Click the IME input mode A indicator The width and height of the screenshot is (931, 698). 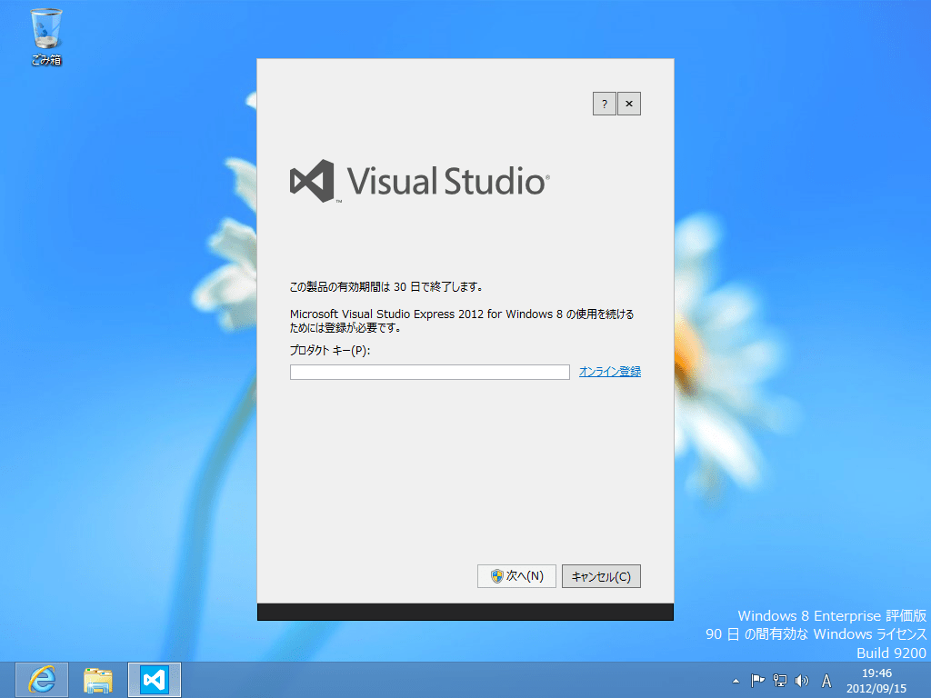826,681
